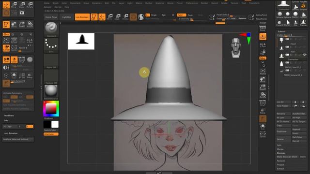This screenshot has height=174, width=310.
Task: Expand the Split section in Subtool panel
Action: pyautogui.click(x=279, y=145)
